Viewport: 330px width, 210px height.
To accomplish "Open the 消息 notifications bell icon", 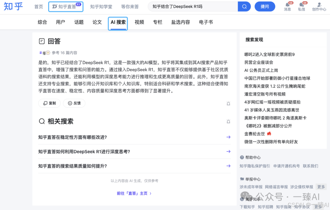I will 288,5.
